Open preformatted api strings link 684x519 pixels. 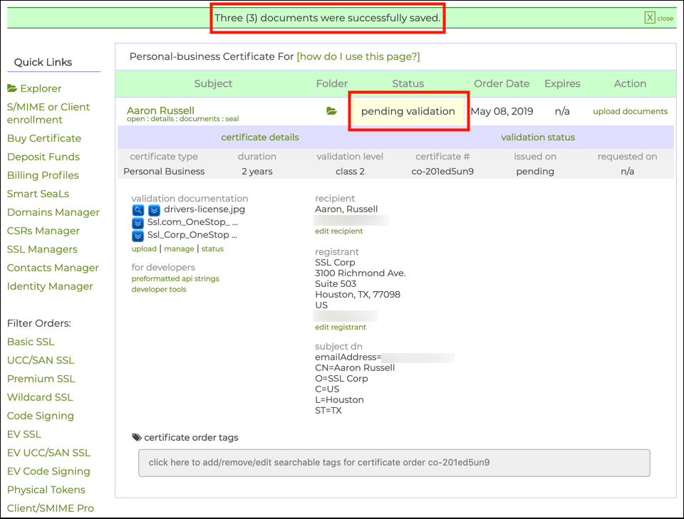tap(175, 279)
